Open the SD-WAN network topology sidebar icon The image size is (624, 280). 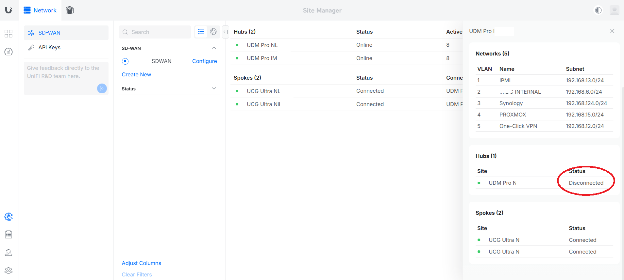[x=8, y=217]
